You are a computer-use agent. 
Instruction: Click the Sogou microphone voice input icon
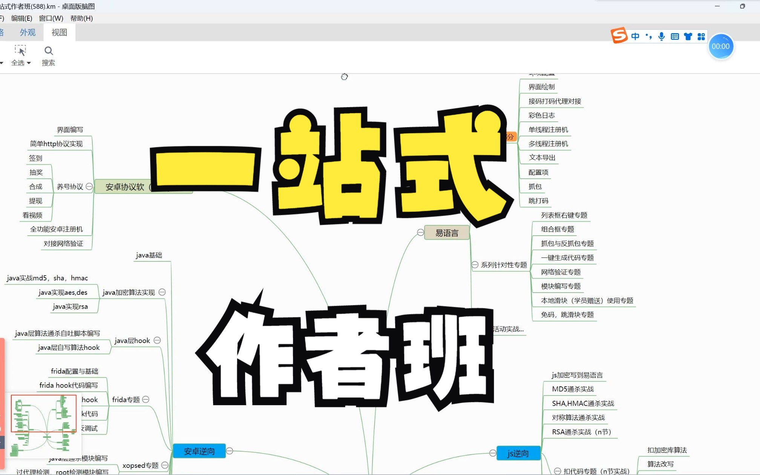662,36
